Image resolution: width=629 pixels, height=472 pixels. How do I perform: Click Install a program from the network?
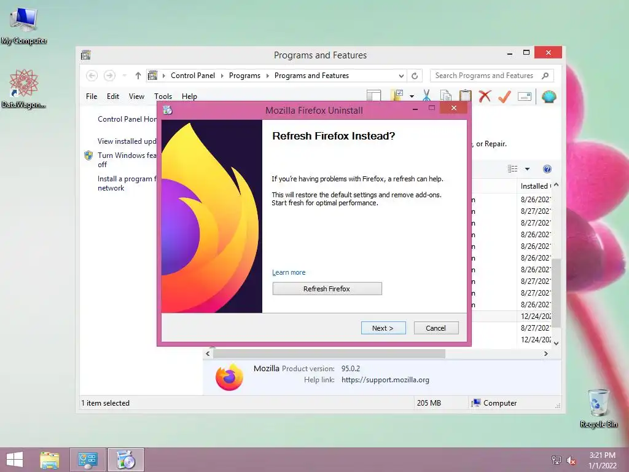(x=127, y=183)
